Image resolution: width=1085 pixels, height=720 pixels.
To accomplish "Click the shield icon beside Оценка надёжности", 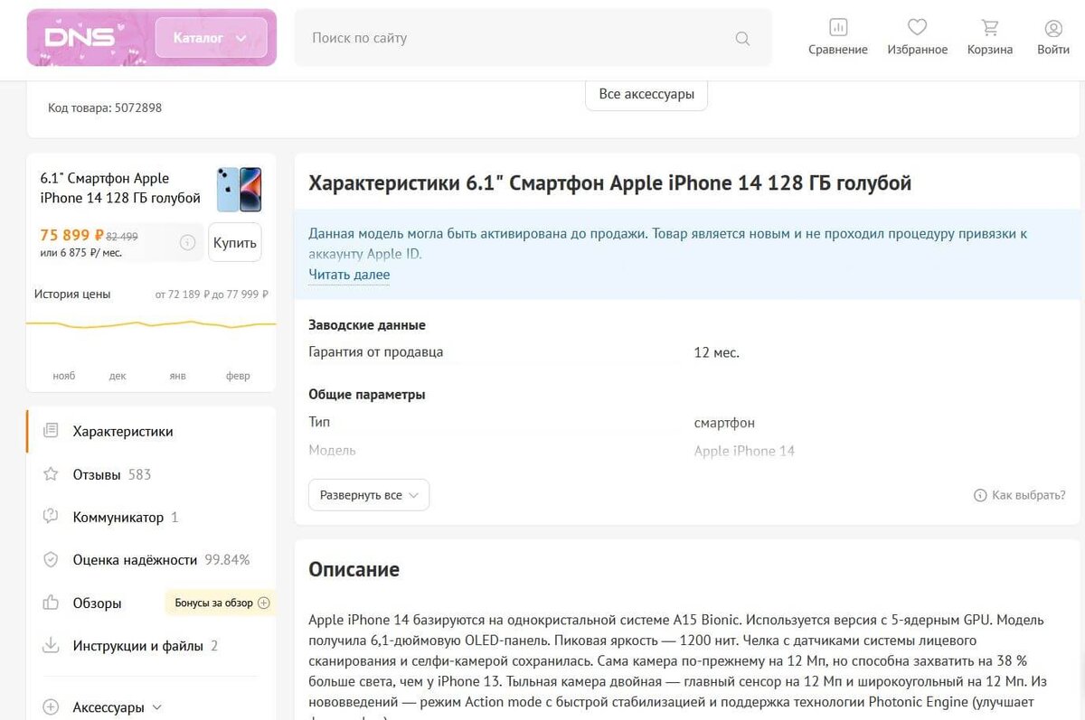I will 51,560.
